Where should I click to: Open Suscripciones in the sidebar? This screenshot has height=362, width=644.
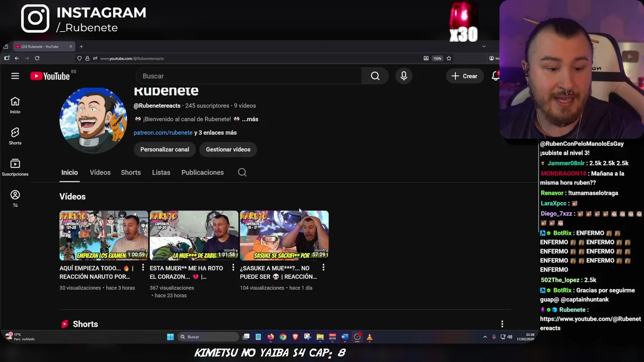pyautogui.click(x=15, y=167)
